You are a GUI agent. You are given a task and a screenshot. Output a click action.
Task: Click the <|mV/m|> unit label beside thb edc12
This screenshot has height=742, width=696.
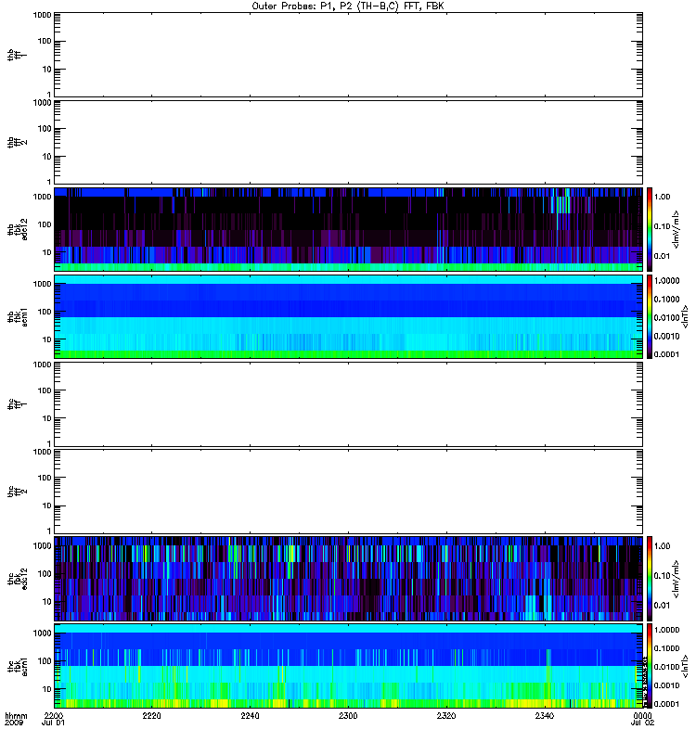pyautogui.click(x=677, y=229)
